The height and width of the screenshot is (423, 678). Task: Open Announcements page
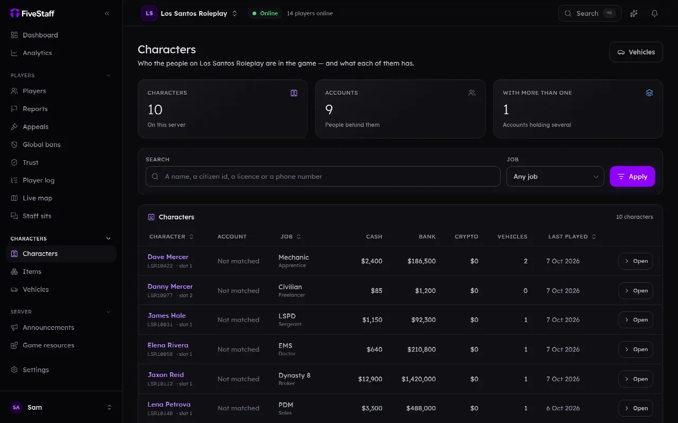point(61,327)
